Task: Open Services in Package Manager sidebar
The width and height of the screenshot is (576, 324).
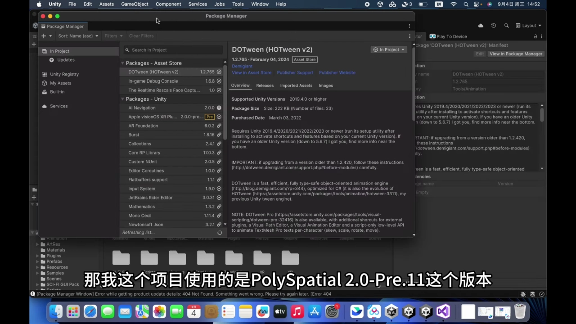Action: pos(58,106)
